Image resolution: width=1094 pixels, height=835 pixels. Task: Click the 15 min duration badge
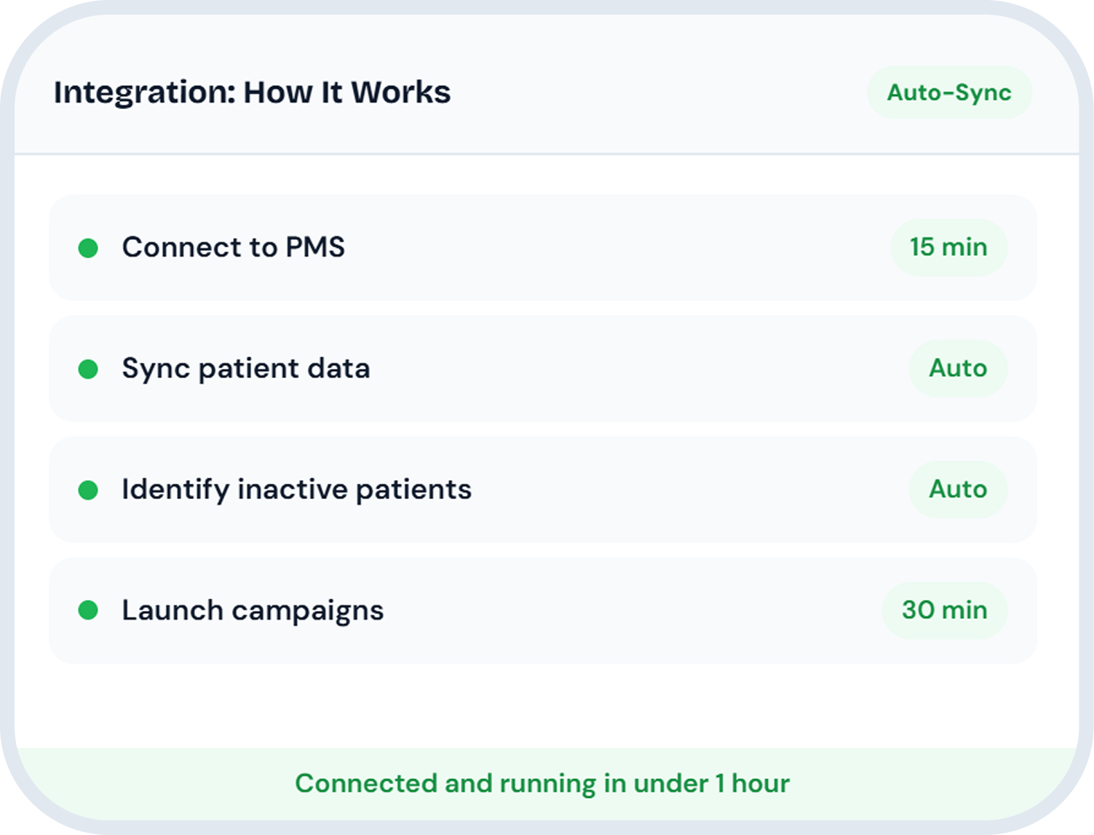coord(948,247)
